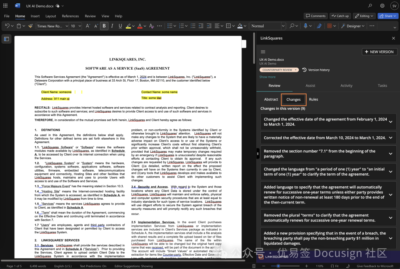400x269 pixels.
Task: Toggle Editor Suggestions in status bar
Action: (133, 266)
